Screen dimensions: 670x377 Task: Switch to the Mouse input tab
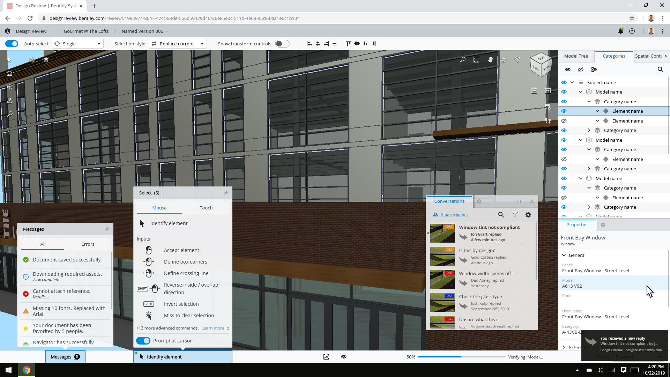coord(159,208)
